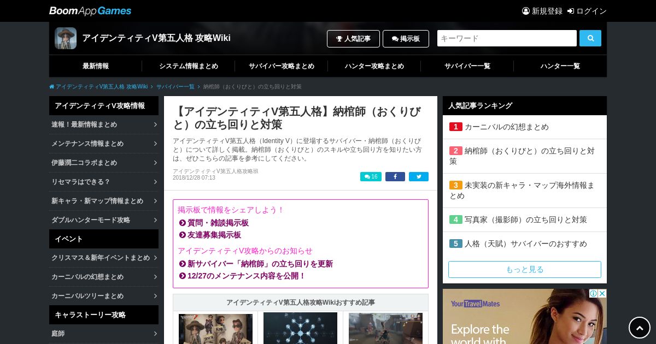Screen dimensions: 656x344
Task: Click サバイバー一覧 breadcrumb link
Action: pos(175,87)
